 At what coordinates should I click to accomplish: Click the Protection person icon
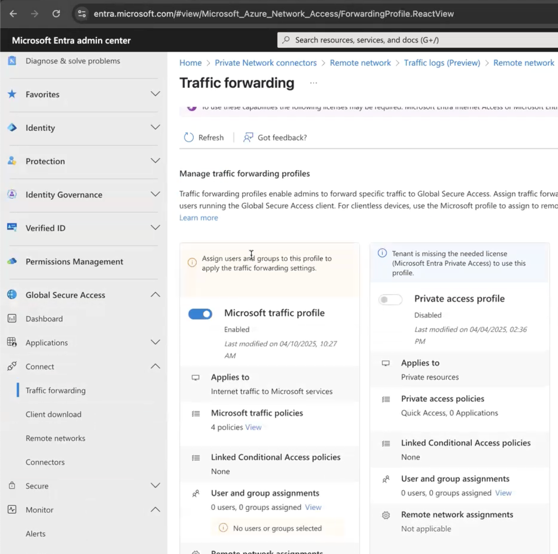pos(12,161)
